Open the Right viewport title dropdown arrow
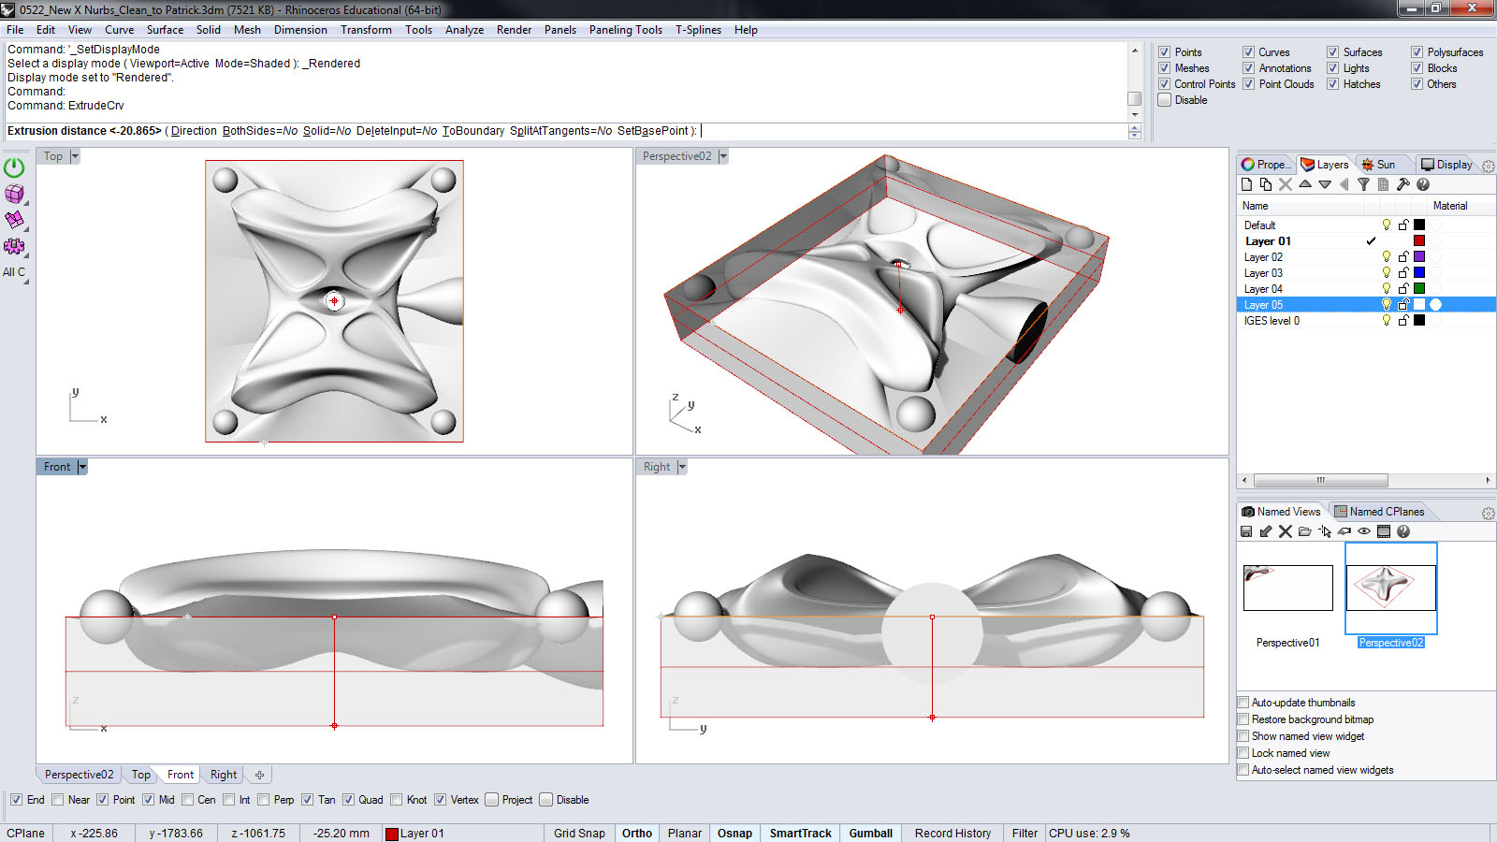Screen dimensions: 1497x842 tap(682, 467)
